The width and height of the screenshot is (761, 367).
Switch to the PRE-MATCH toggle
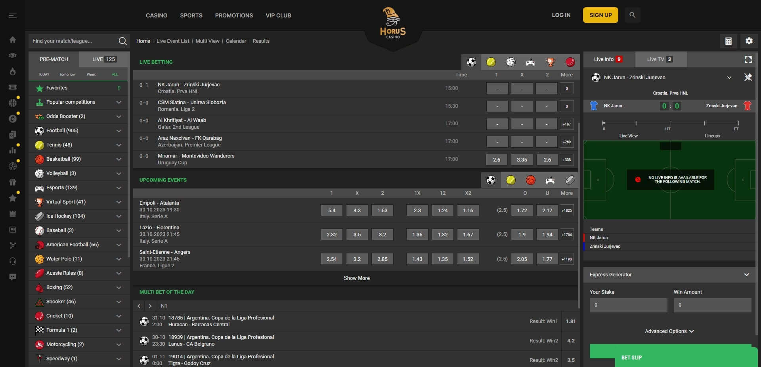(54, 59)
